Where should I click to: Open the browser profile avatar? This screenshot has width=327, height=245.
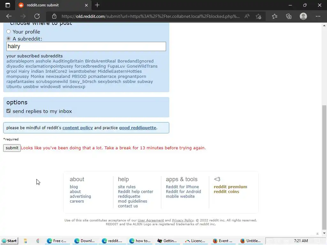(x=303, y=16)
